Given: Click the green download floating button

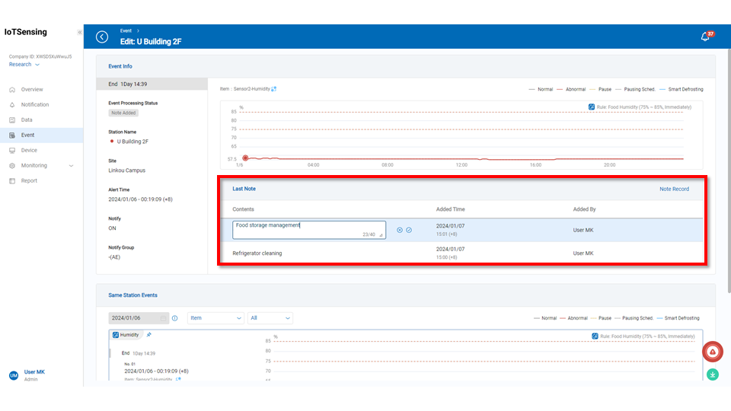Looking at the screenshot, I should pyautogui.click(x=712, y=374).
